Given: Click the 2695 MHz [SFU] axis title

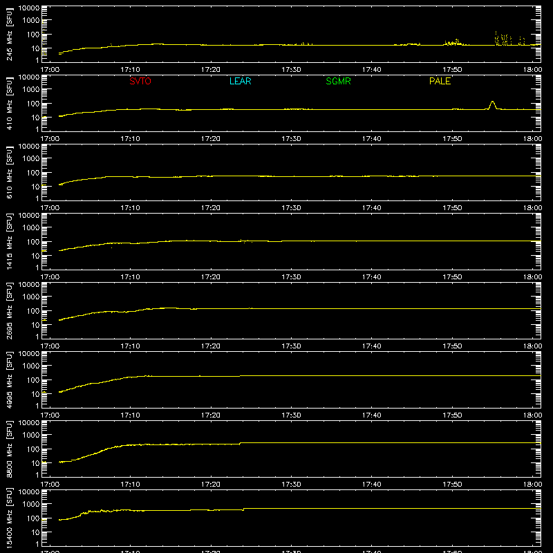Looking at the screenshot, I should 9,310.
